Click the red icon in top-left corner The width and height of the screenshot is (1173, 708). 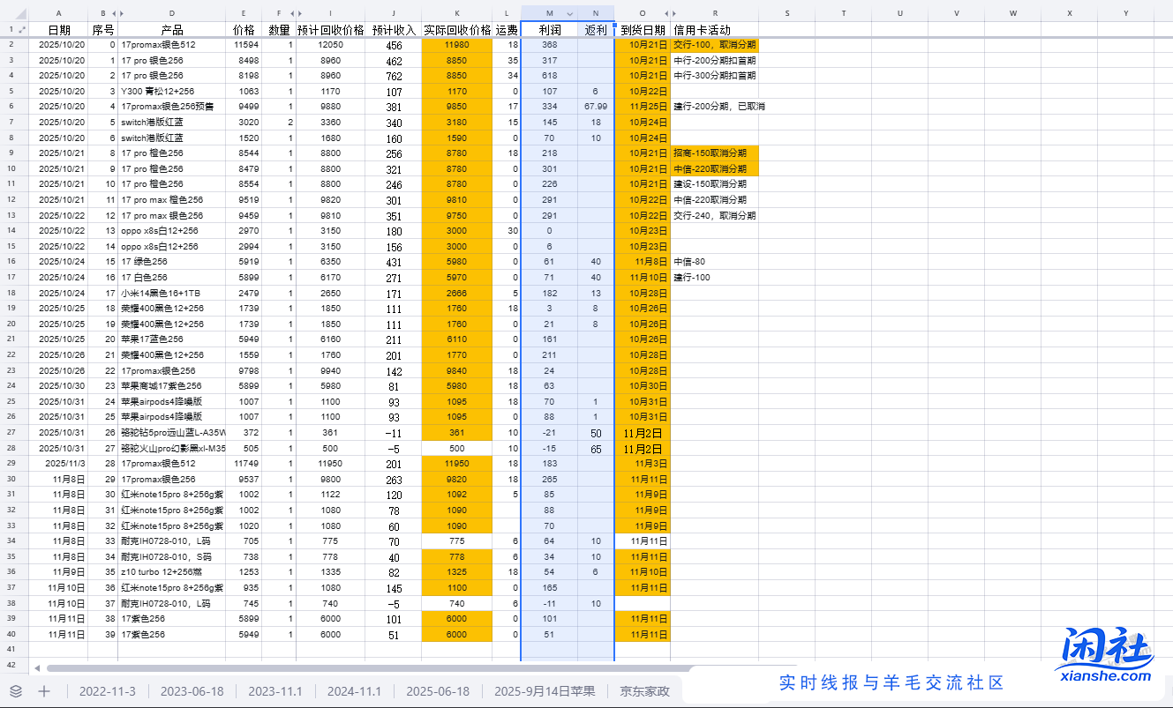[x=21, y=13]
